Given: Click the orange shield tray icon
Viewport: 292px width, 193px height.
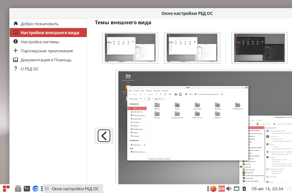Looking at the screenshot, I should [213, 189].
